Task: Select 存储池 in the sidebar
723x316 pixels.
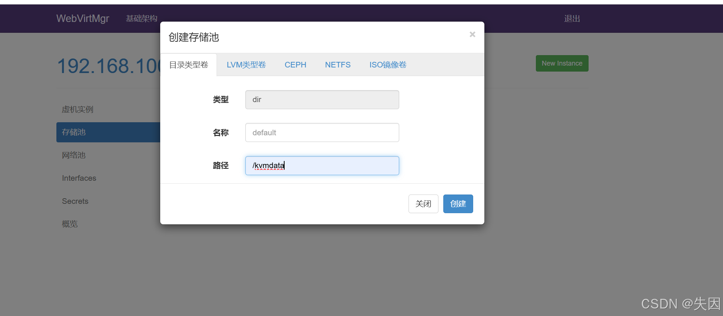Action: pyautogui.click(x=108, y=132)
